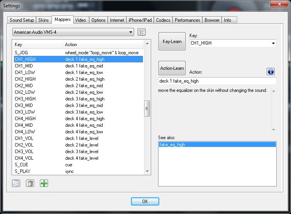Click the Action text field
This screenshot has height=214, width=291.
click(217, 81)
